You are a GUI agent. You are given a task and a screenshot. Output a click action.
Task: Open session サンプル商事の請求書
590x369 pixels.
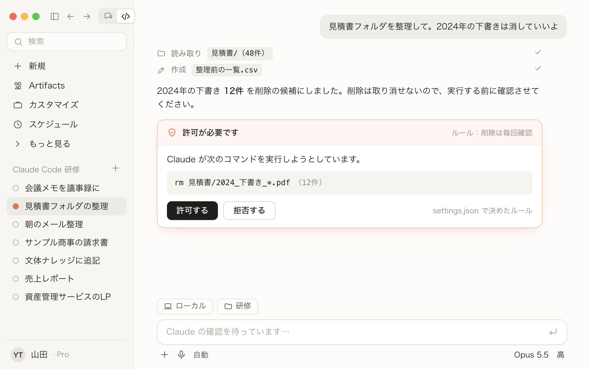(67, 243)
